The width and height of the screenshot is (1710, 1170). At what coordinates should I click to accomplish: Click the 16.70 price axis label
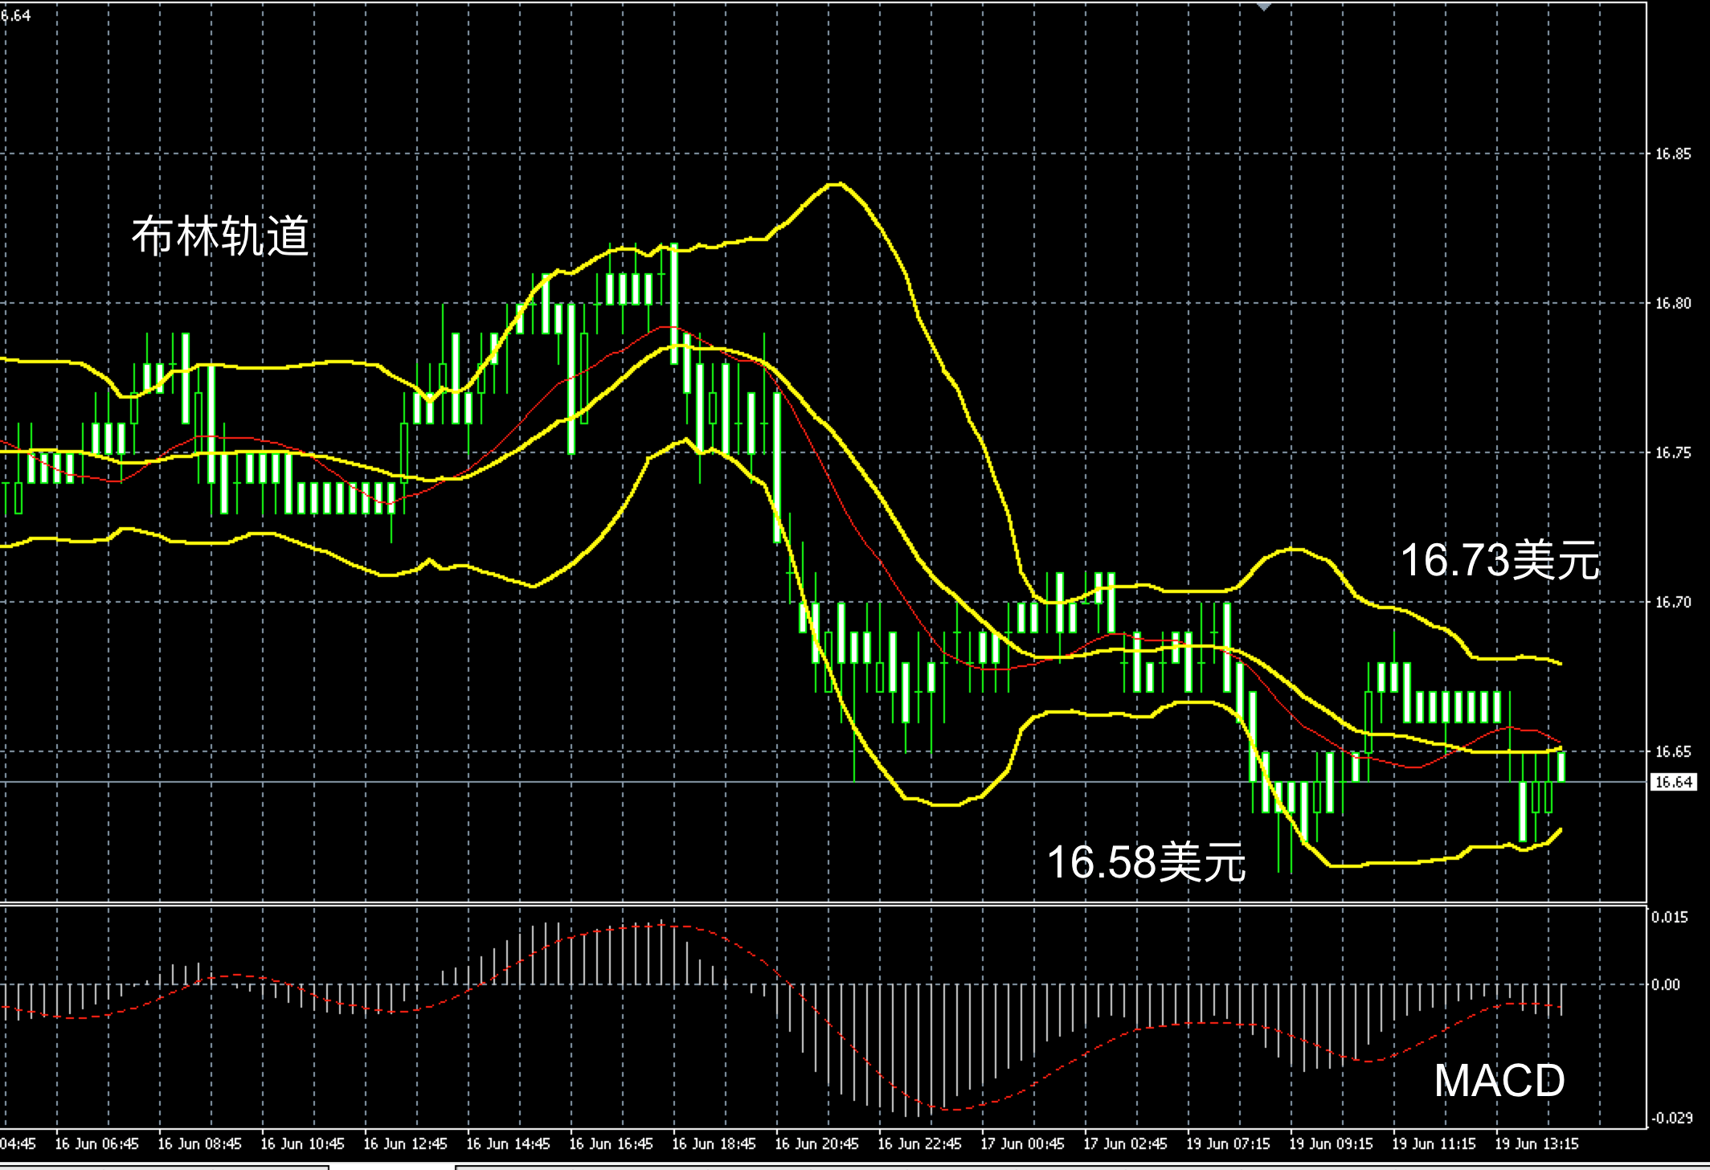pyautogui.click(x=1673, y=603)
